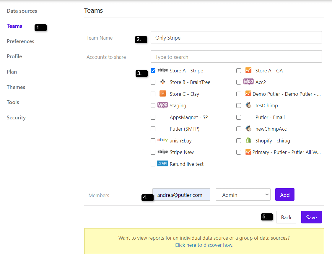Screen dimensions: 332x258
Task: Check the Putler (SMTP) checkbox
Action: pyautogui.click(x=153, y=129)
